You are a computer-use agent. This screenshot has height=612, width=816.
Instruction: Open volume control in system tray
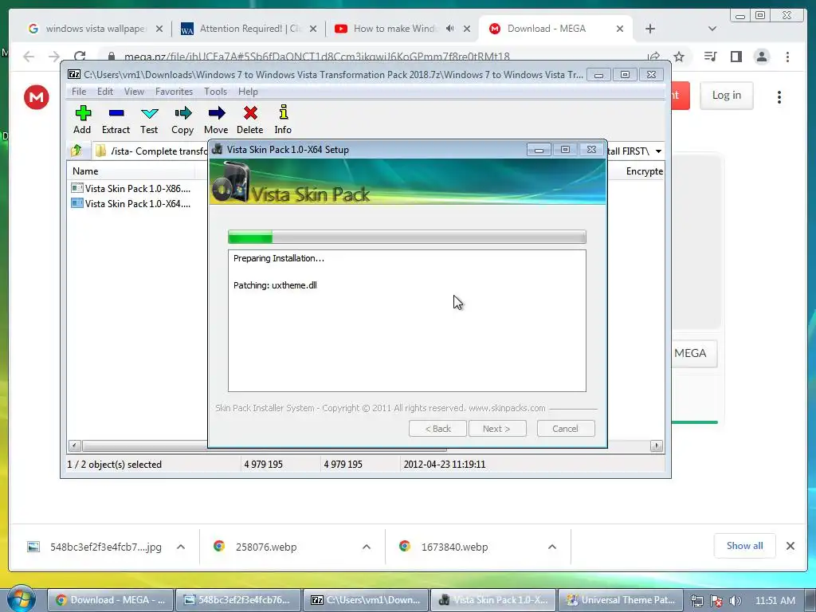(x=736, y=601)
